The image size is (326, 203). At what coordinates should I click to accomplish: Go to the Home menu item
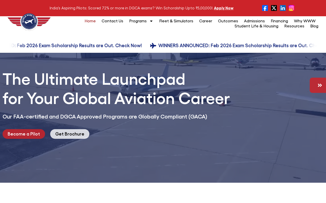[90, 21]
